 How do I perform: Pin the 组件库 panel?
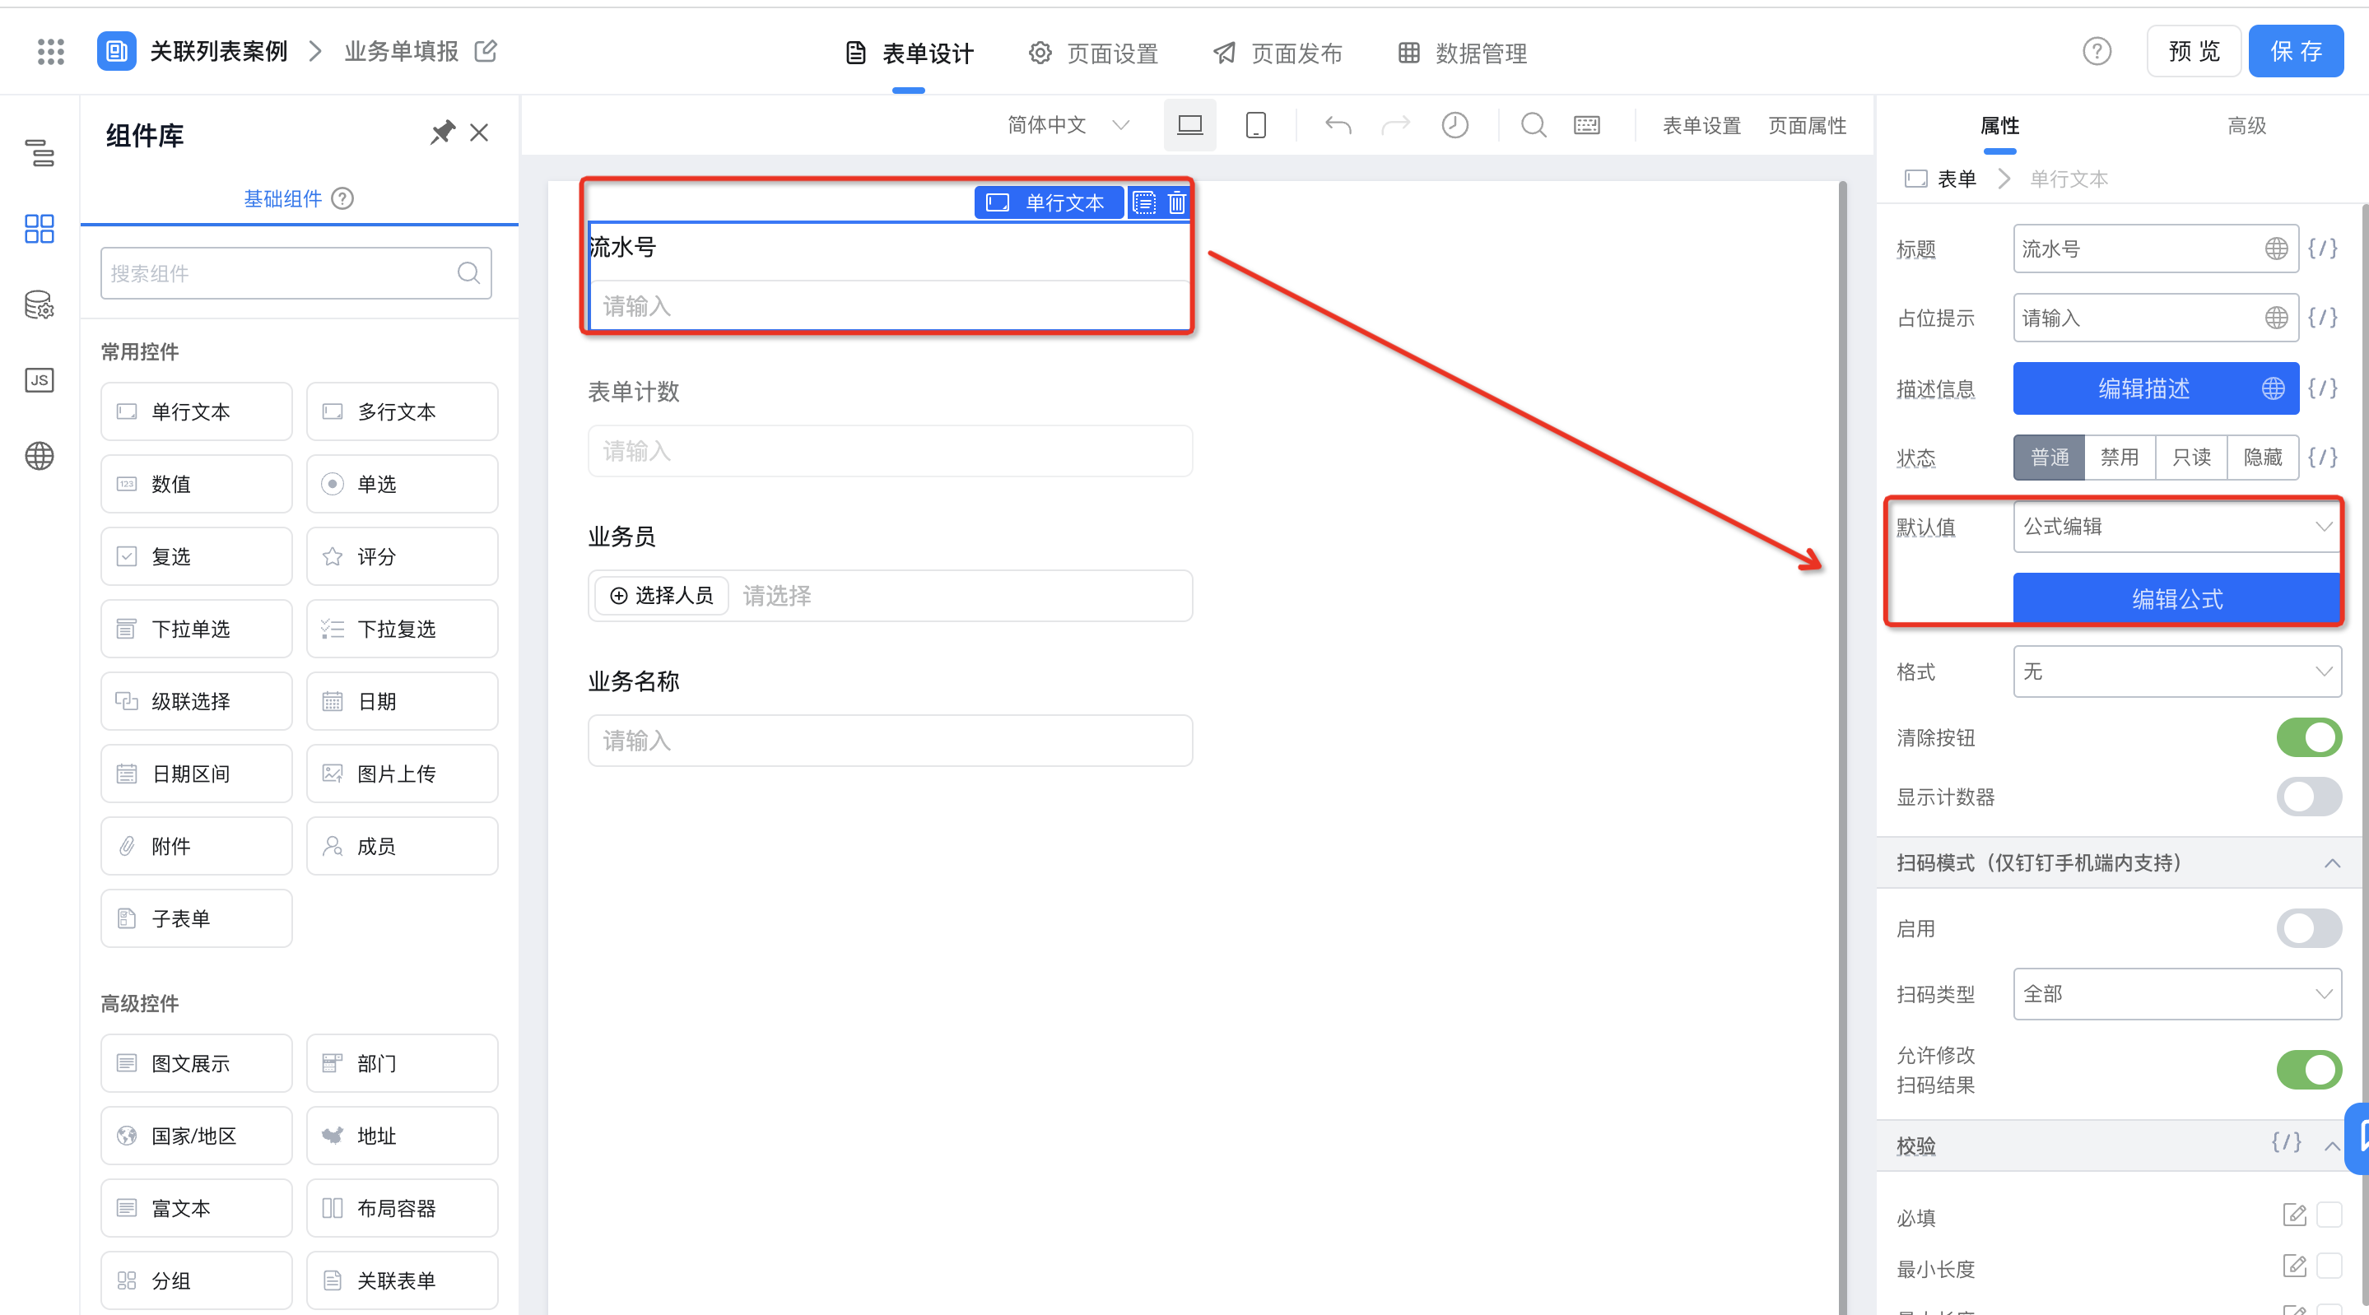[442, 132]
